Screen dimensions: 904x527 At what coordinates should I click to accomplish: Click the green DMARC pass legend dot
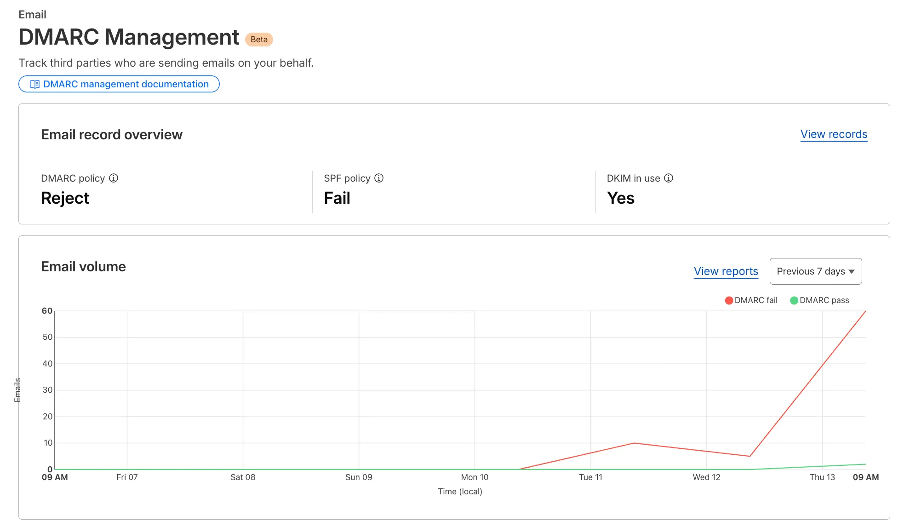[x=794, y=300]
